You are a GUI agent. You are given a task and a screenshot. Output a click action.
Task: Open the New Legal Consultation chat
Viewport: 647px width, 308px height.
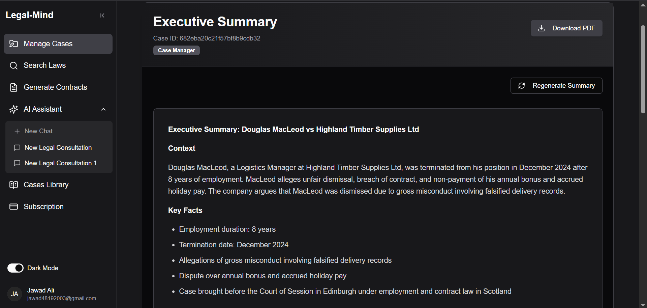59,148
